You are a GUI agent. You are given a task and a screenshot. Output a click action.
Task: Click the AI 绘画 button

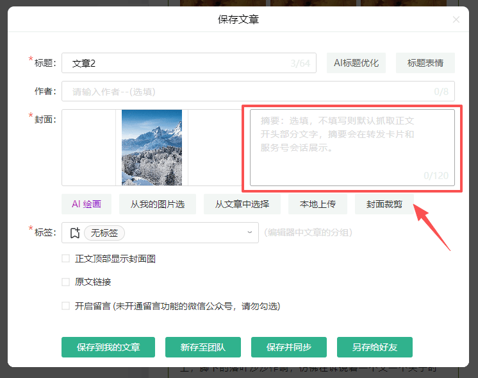pyautogui.click(x=87, y=204)
